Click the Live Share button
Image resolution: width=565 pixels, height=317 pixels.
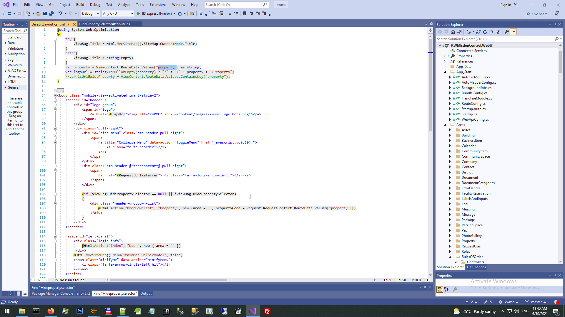536,14
